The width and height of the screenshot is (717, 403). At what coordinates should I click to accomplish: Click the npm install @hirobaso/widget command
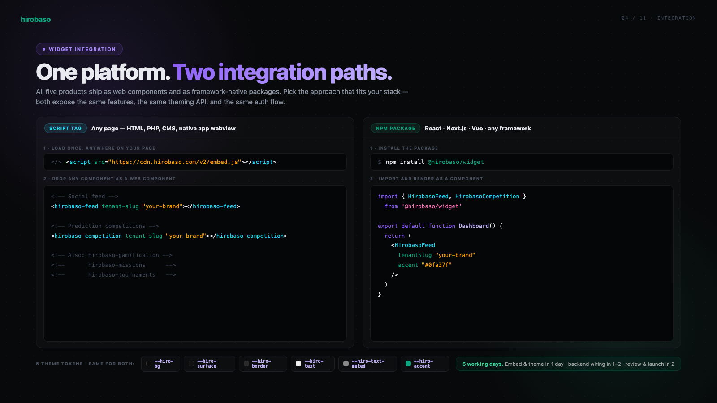tap(435, 162)
